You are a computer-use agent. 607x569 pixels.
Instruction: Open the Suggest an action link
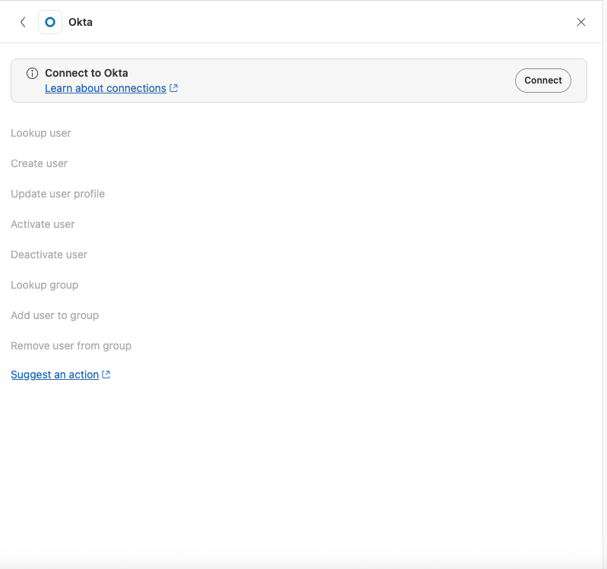[55, 375]
